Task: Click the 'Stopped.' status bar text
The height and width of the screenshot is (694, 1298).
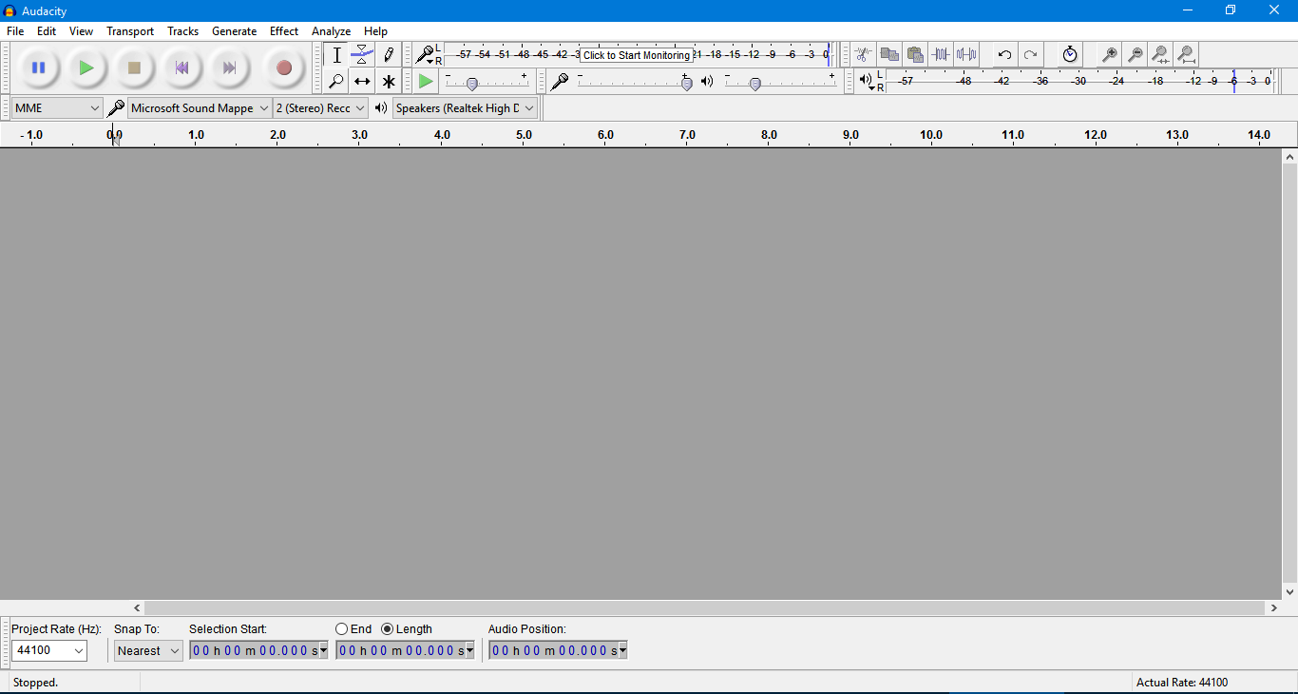Action: pos(35,683)
